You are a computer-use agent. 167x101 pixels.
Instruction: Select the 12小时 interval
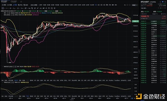coord(92,5)
